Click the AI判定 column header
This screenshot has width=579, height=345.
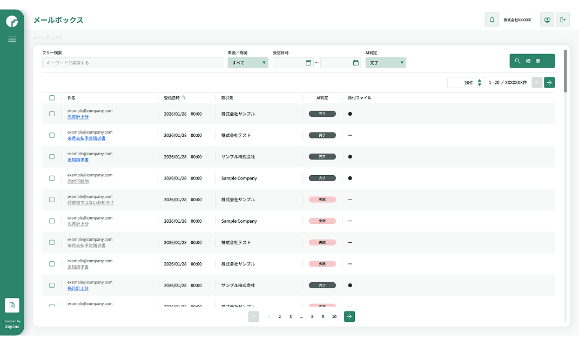[x=322, y=98]
